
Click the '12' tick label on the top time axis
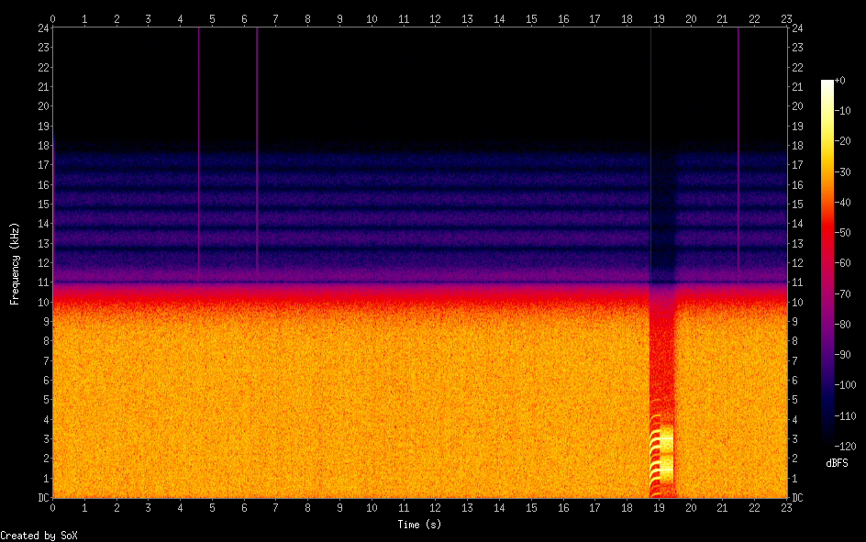(435, 18)
